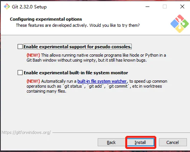Viewport: 190px width, 152px height.
Task: Close the Git 2.32.0 Setup window
Action: (182, 7)
